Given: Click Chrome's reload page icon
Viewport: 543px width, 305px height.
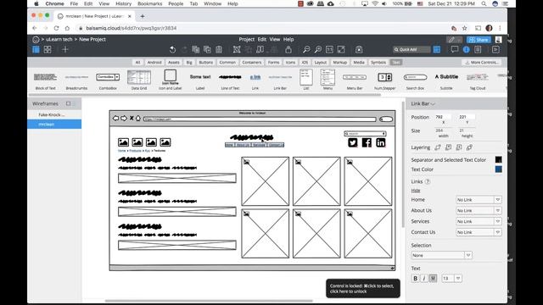Looking at the screenshot, I should 56,28.
